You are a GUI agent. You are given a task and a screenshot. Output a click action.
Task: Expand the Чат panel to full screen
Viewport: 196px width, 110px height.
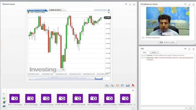[x=189, y=49]
